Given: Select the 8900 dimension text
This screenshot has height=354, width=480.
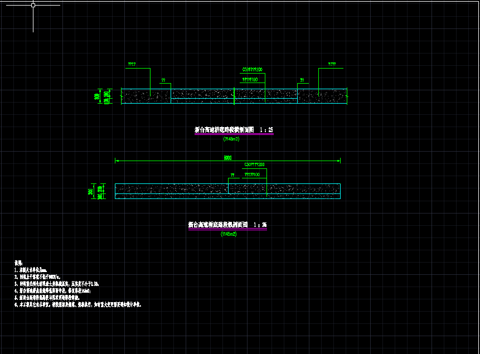Looking at the screenshot, I should [227, 158].
